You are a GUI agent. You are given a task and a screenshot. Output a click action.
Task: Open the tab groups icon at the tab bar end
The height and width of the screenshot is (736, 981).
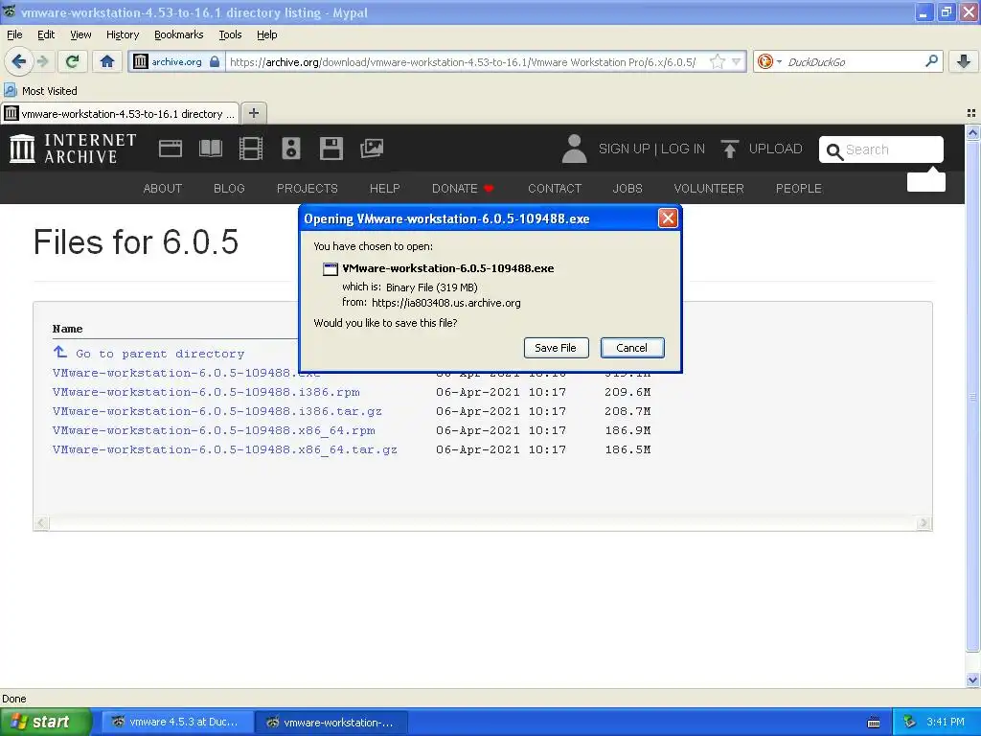click(x=971, y=113)
